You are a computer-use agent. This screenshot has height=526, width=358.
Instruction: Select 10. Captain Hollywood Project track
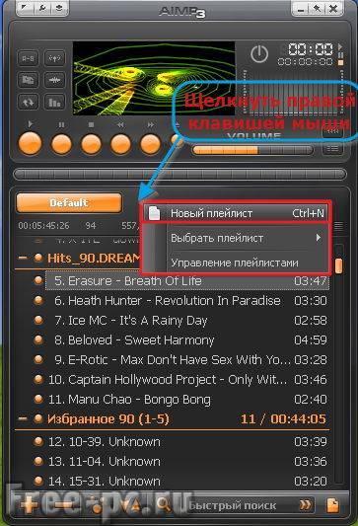(187, 380)
